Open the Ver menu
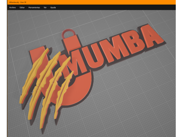This screenshot has width=183, height=137. coord(45,8)
